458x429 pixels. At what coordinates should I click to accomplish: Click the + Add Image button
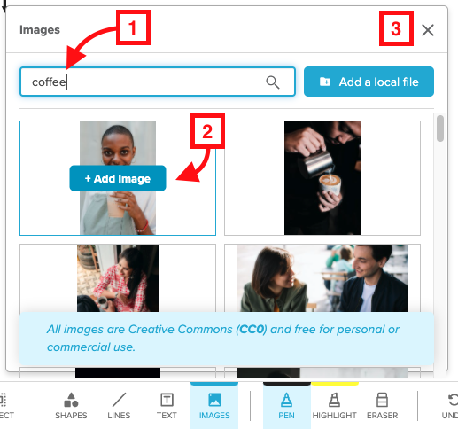(x=118, y=178)
